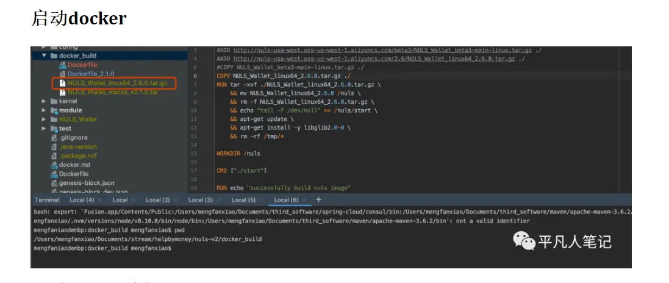The width and height of the screenshot is (669, 283).
Task: Click the COPY NULS_Wallet_linux64_2.6.0.tar.gz code line
Action: pos(284,76)
